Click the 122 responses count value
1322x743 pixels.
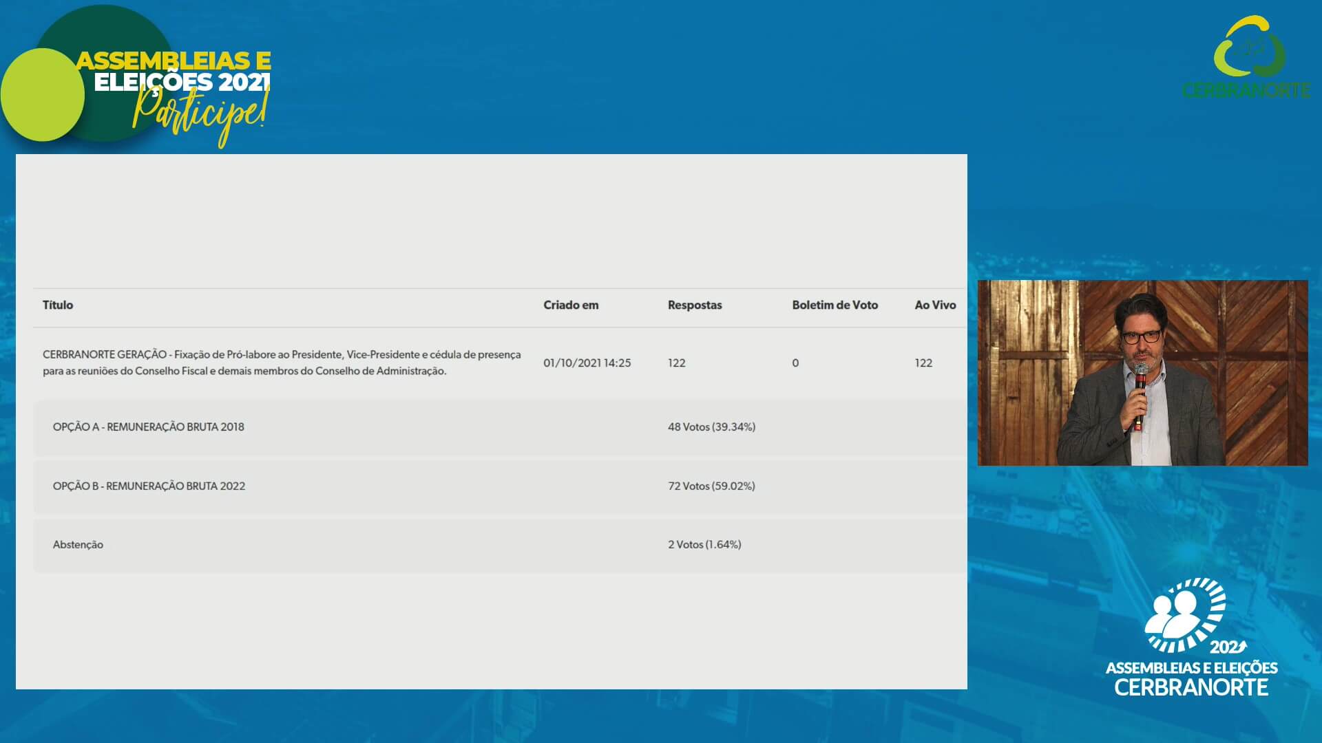[677, 363]
